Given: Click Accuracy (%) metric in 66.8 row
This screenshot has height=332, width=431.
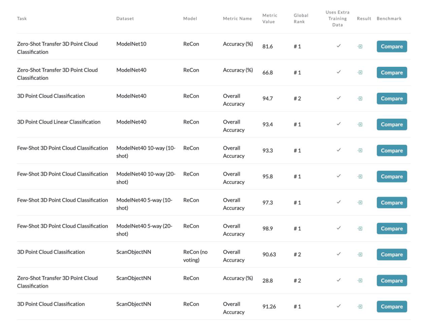Looking at the screenshot, I should 238,70.
